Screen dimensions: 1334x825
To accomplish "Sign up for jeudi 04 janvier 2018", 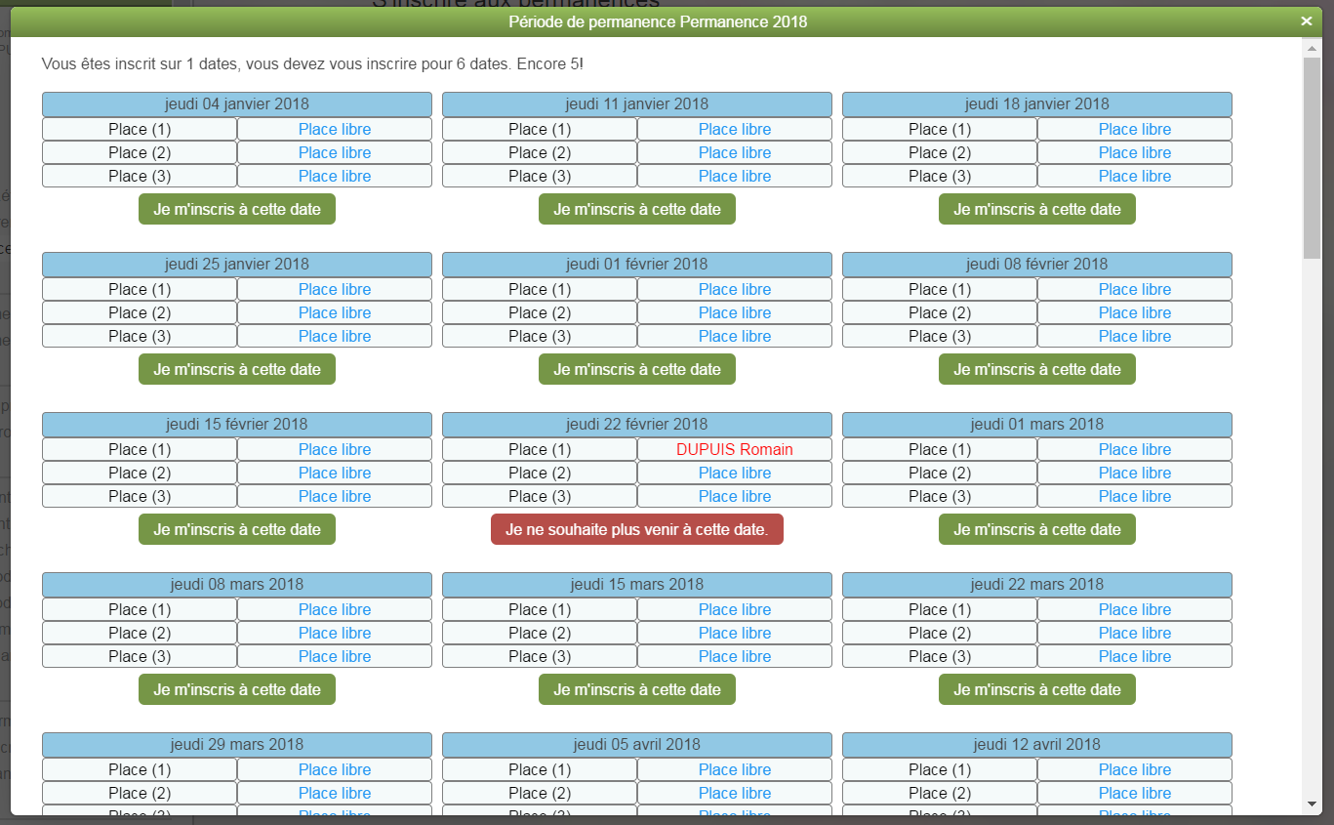I will point(237,209).
